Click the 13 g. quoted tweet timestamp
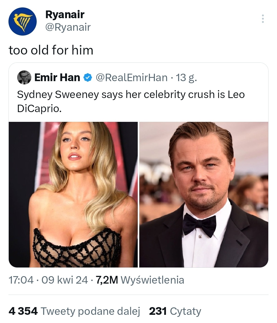 pyautogui.click(x=186, y=77)
